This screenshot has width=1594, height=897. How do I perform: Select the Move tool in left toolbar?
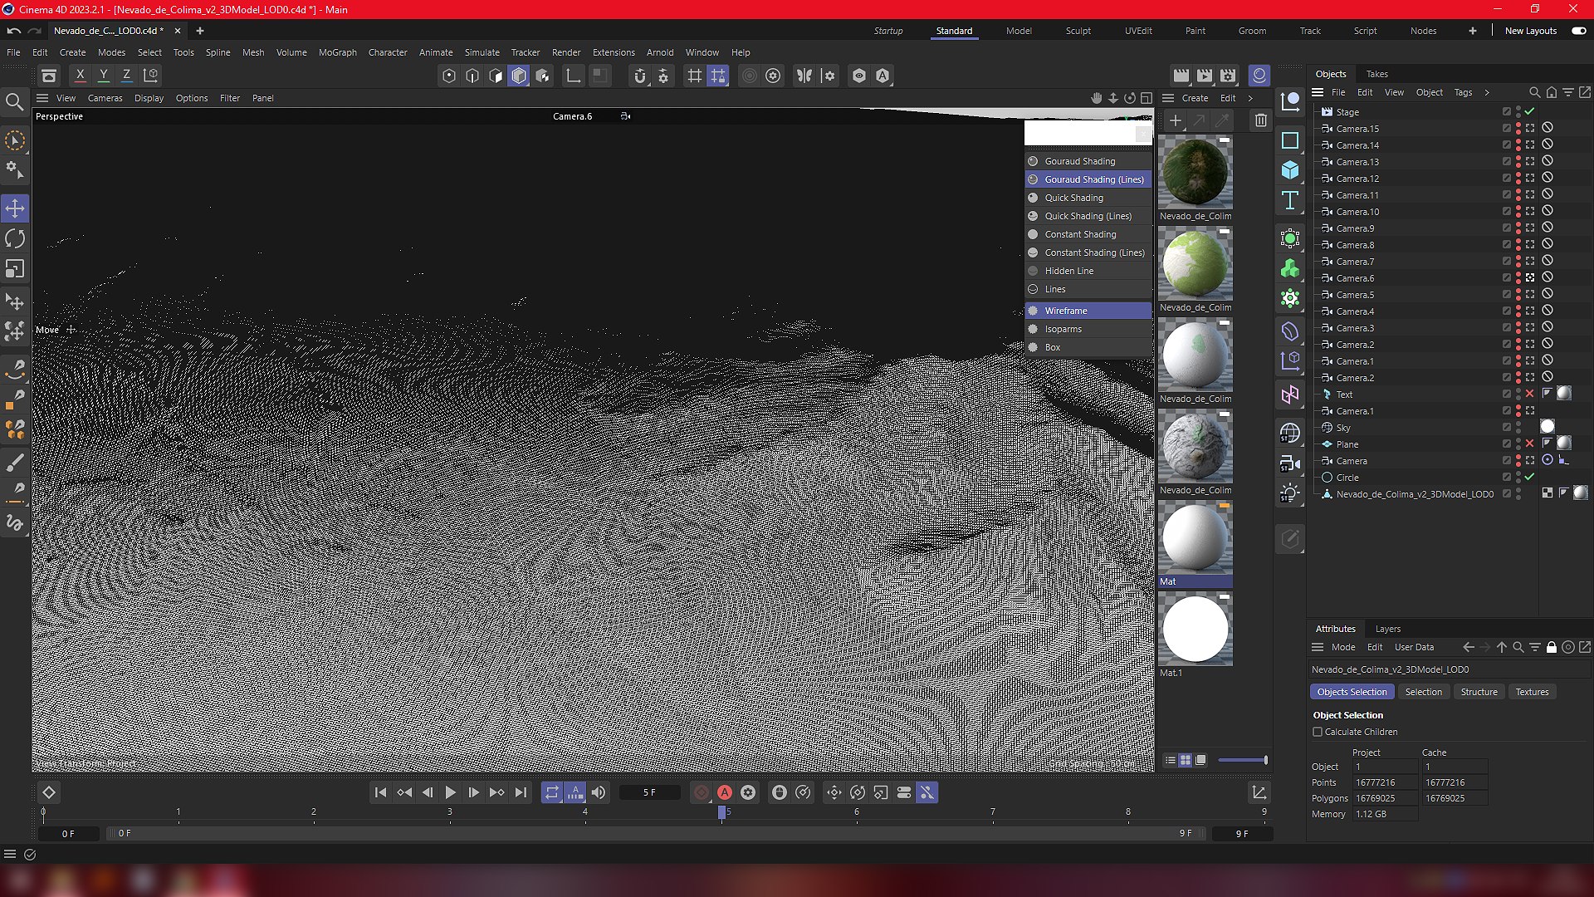15,208
